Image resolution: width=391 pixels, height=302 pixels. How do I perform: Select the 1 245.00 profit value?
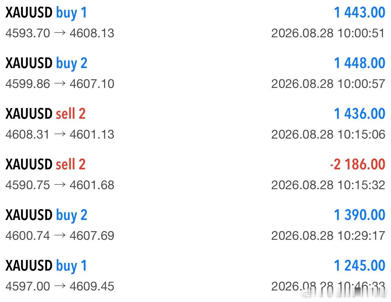(x=359, y=266)
